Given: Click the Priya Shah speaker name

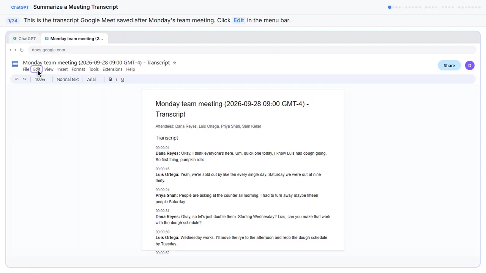Looking at the screenshot, I should click(x=167, y=196).
